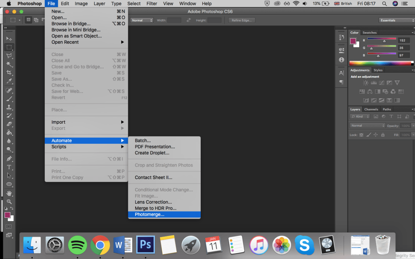This screenshot has width=415, height=259.
Task: Toggle lock all padlock icon
Action: [383, 135]
